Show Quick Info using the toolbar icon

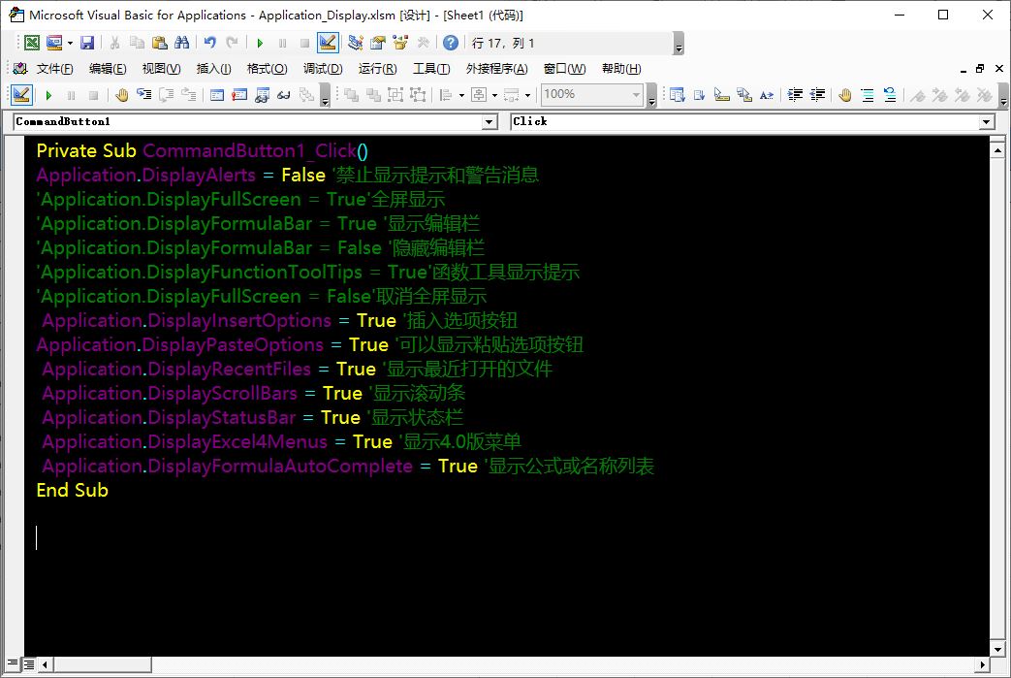tap(721, 95)
